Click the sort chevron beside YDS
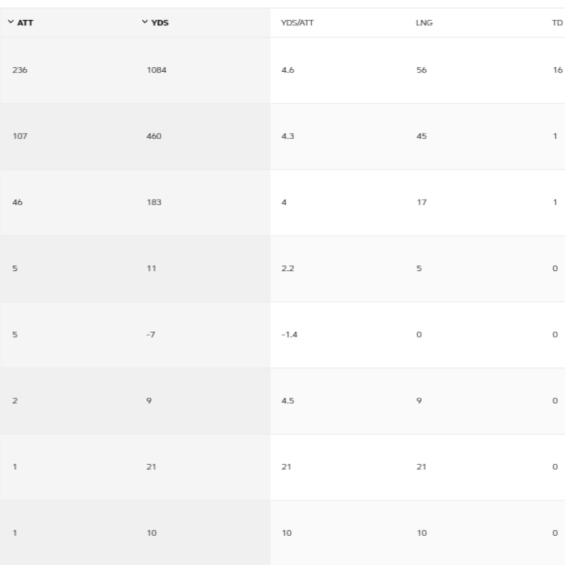 click(x=145, y=22)
